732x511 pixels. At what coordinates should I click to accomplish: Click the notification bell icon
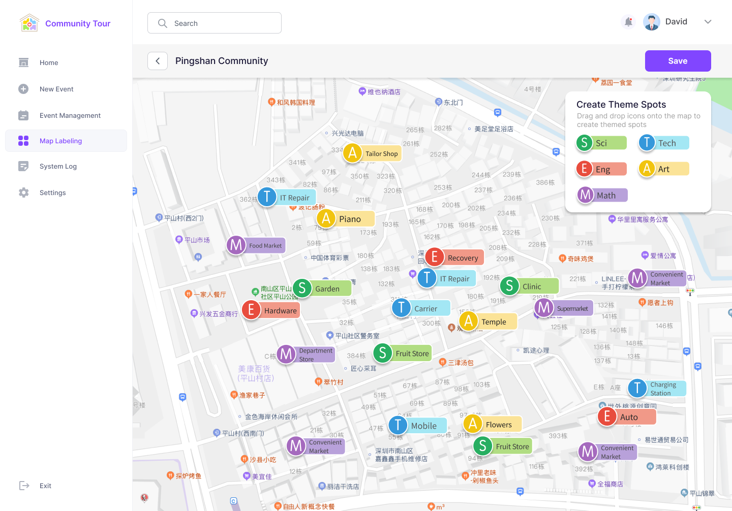pos(629,22)
